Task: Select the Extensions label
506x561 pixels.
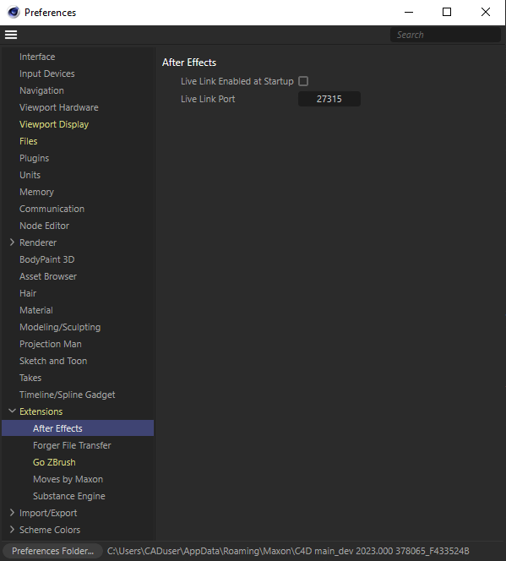Action: coord(41,411)
